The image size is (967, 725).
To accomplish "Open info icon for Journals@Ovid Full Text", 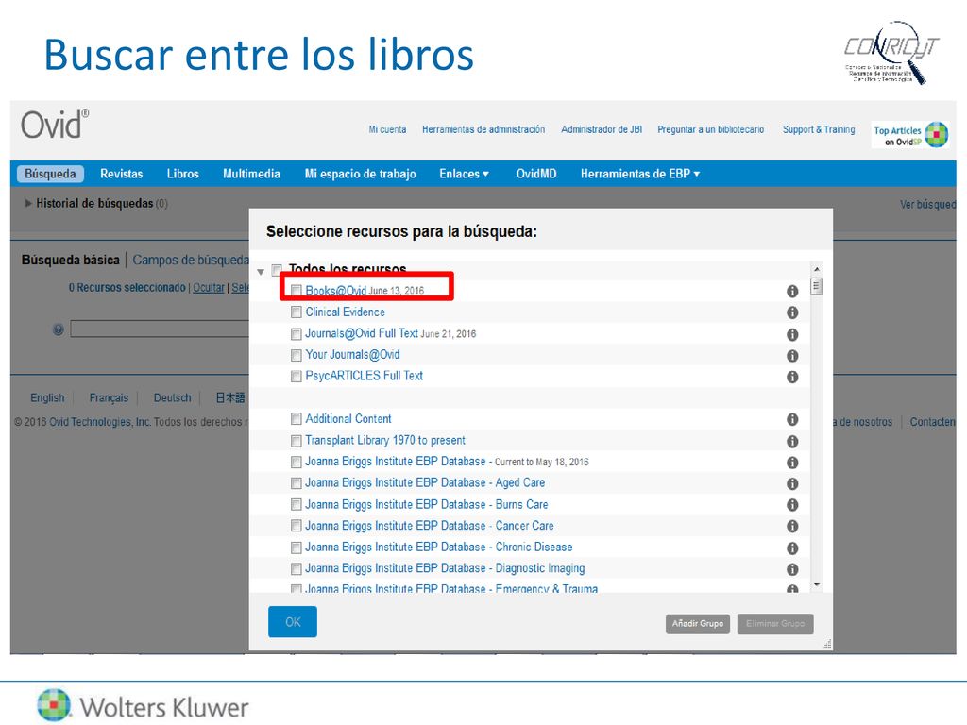I will (x=792, y=334).
